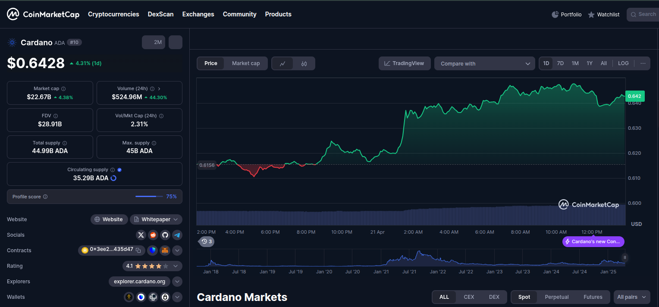The height and width of the screenshot is (307, 659).
Task: Click the Market cap info icon
Action: click(63, 88)
